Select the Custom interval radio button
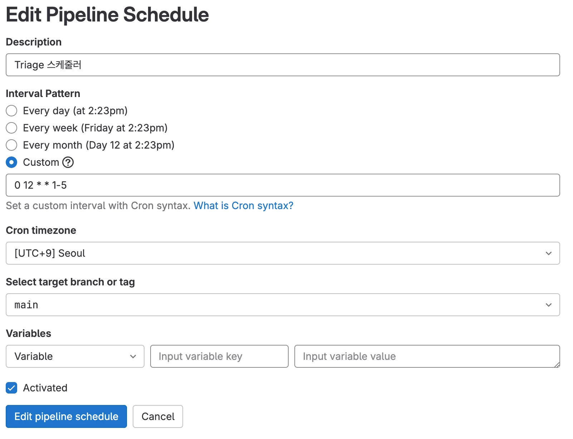573x439 pixels. 11,162
